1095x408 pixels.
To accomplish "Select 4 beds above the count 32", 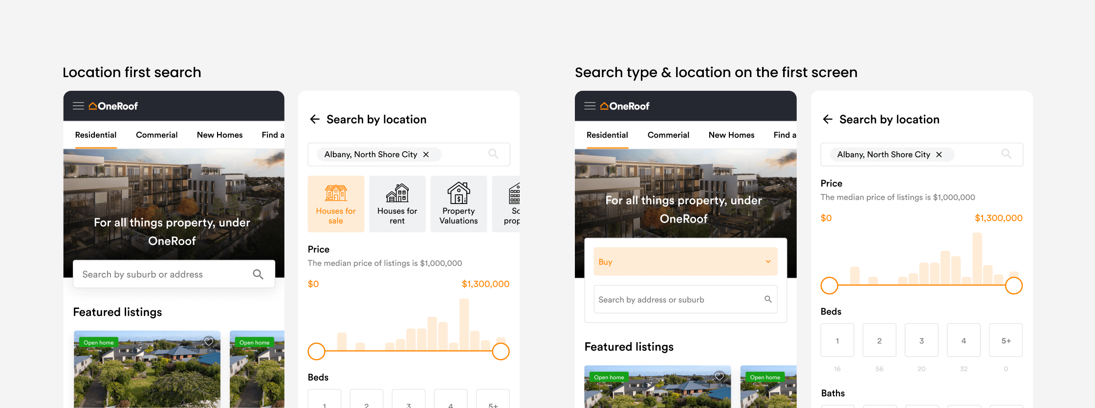I will coord(964,340).
